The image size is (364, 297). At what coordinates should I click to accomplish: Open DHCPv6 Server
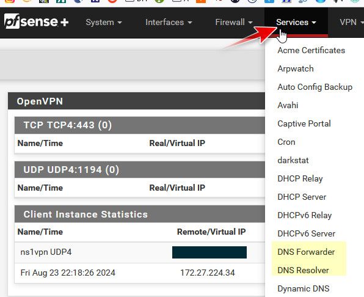click(x=306, y=234)
